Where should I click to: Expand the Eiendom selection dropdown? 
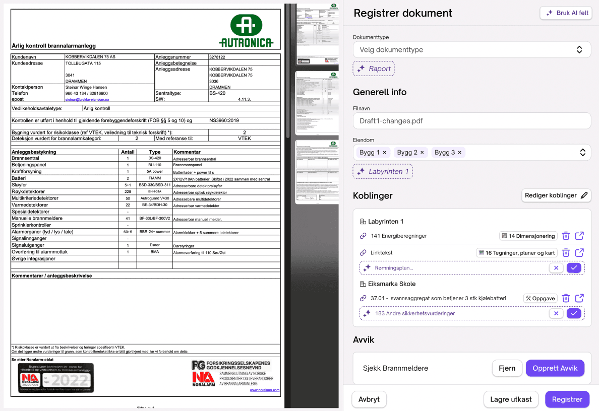tap(582, 153)
